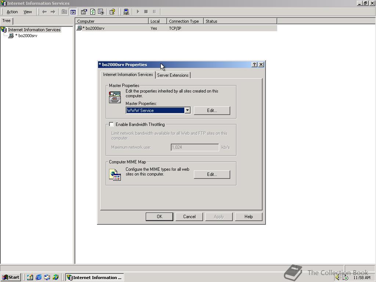376x282 pixels.
Task: Click the computer icon beside tree bo2000srv
Action: click(x=11, y=36)
